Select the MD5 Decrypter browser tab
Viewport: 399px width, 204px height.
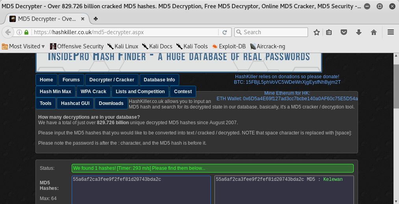click(47, 19)
